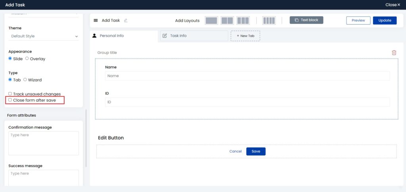Click the Confirmation message text area
Screen dimensions: 406x192
tap(44, 143)
